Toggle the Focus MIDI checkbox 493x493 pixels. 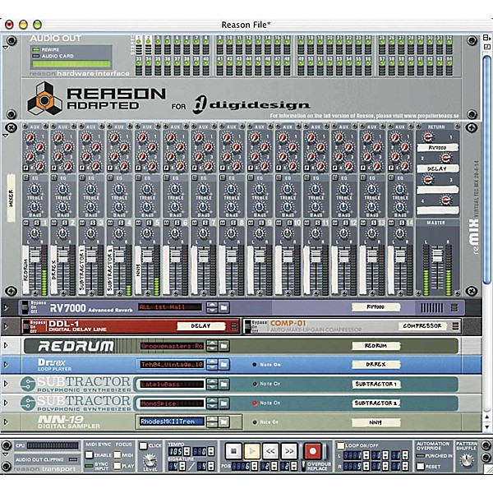[117, 454]
